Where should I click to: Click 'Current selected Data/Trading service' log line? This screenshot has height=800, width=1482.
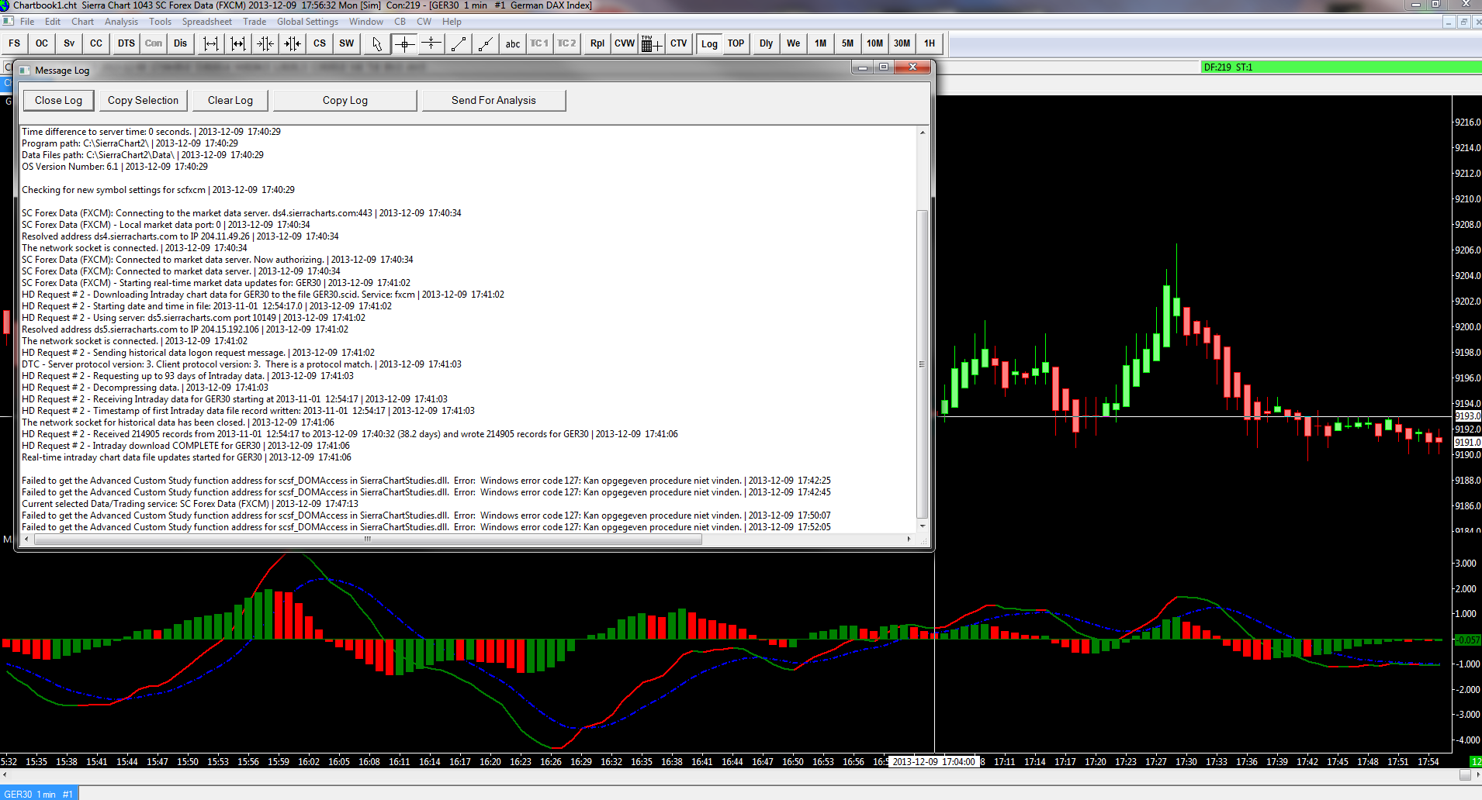pos(190,504)
